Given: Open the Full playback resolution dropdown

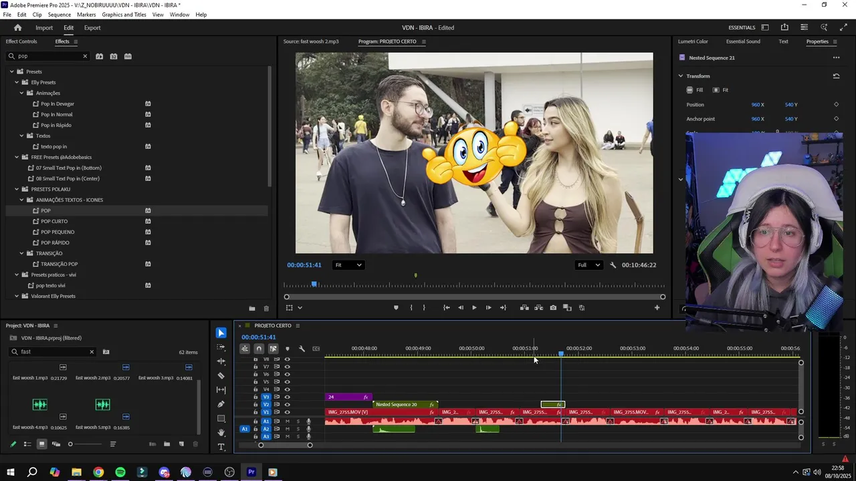Looking at the screenshot, I should click(588, 265).
